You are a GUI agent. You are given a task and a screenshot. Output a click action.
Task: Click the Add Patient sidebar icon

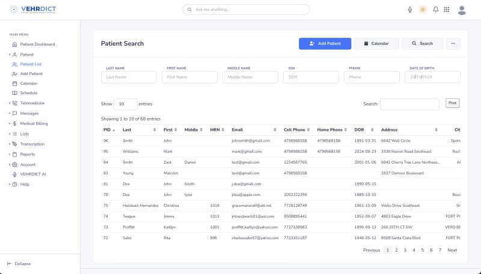tap(14, 74)
